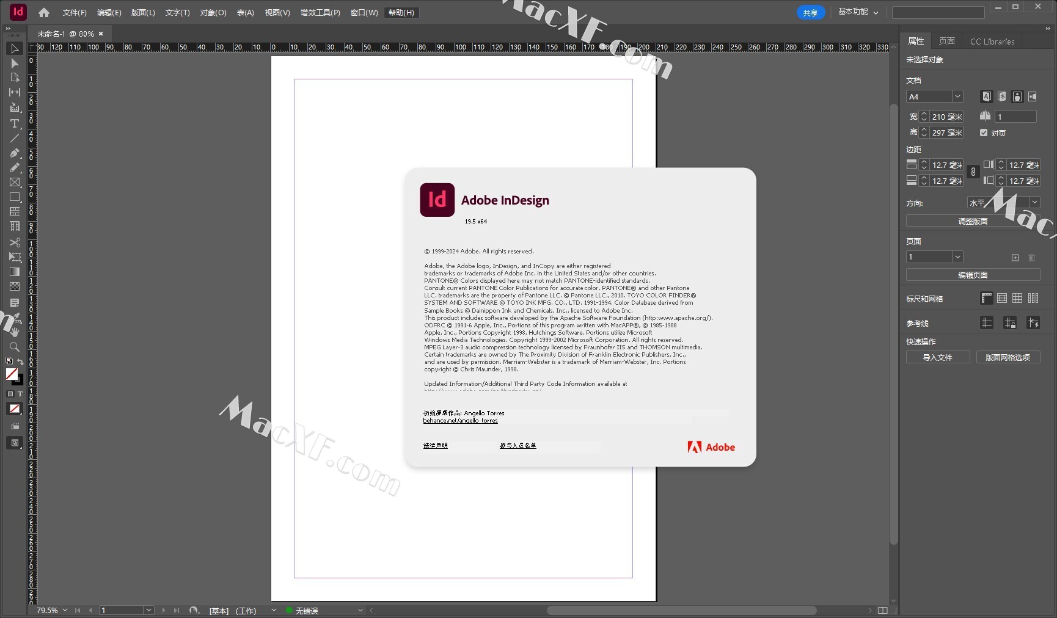Image resolution: width=1057 pixels, height=618 pixels.
Task: Toggle Lock Guides icon
Action: [1010, 323]
